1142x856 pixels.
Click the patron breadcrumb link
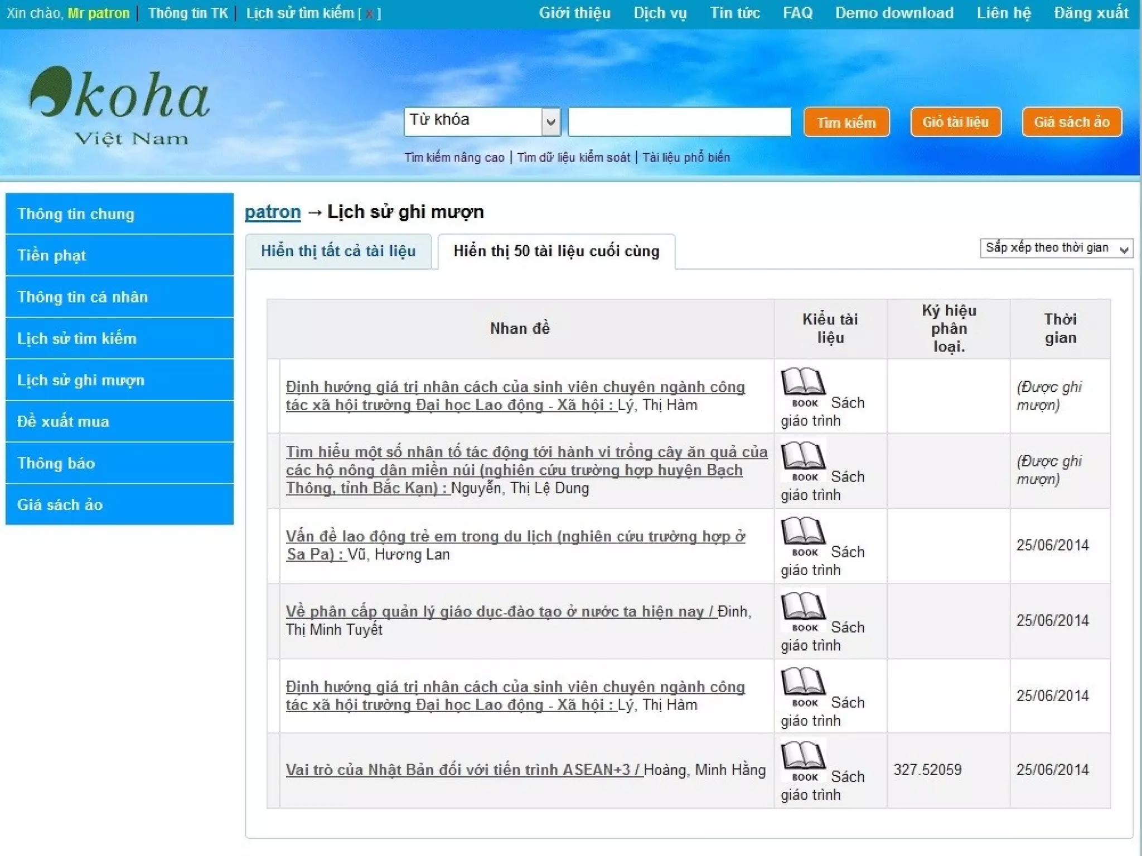tap(272, 212)
